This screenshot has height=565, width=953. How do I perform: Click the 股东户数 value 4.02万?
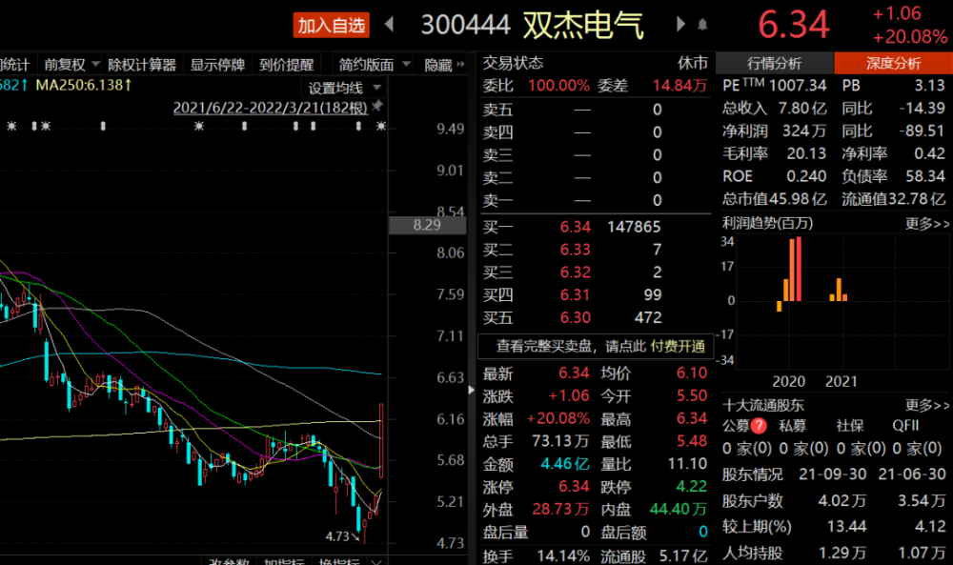point(841,500)
